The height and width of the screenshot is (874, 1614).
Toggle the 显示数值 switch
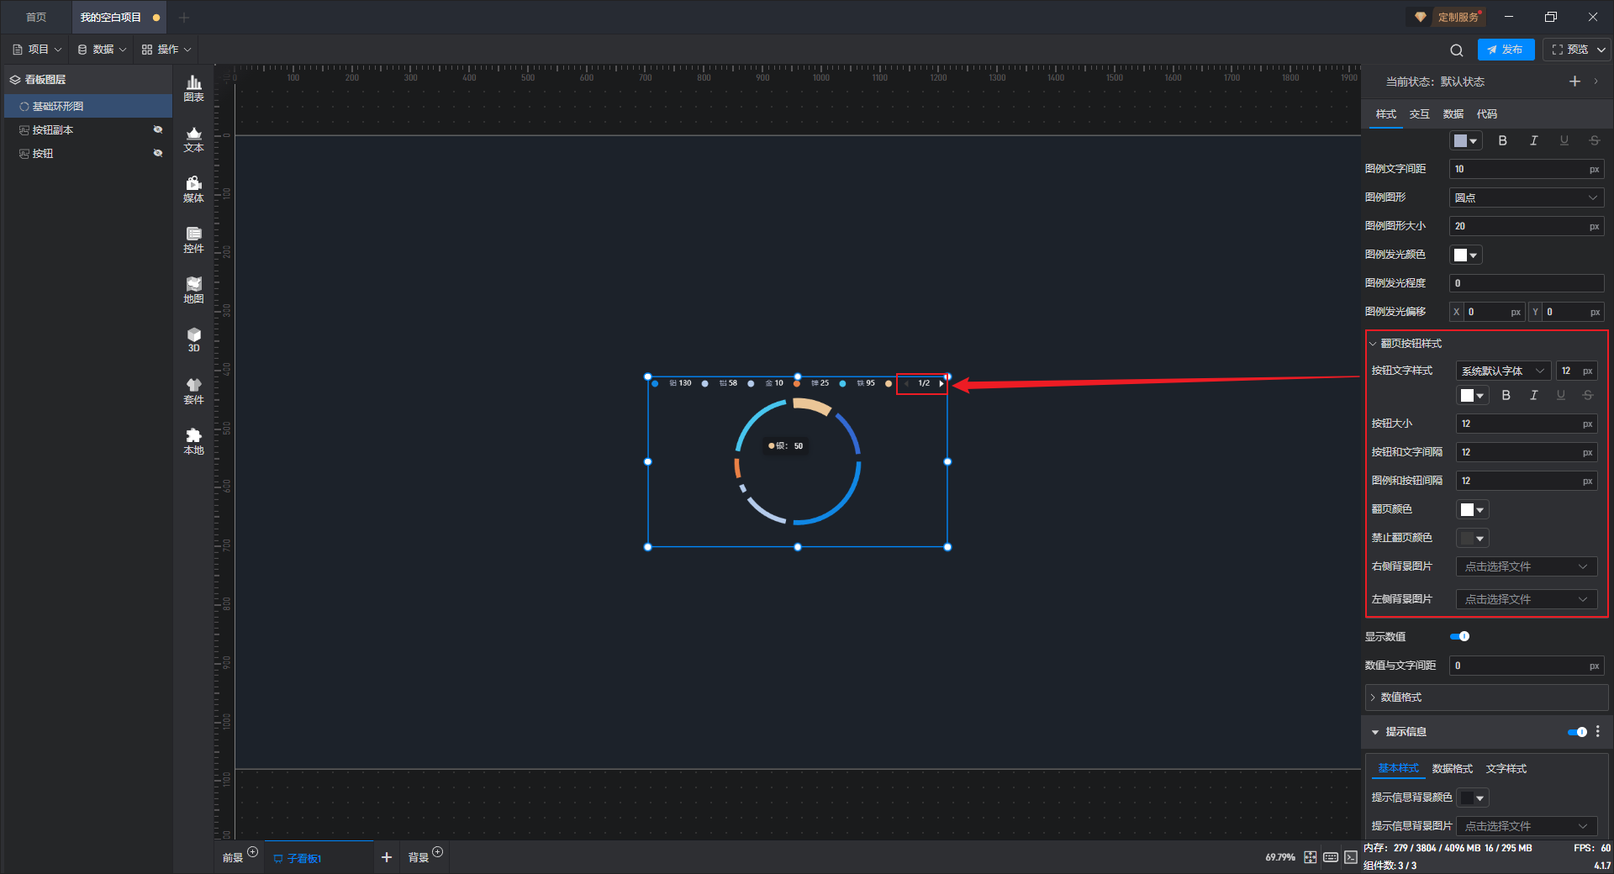coord(1460,636)
